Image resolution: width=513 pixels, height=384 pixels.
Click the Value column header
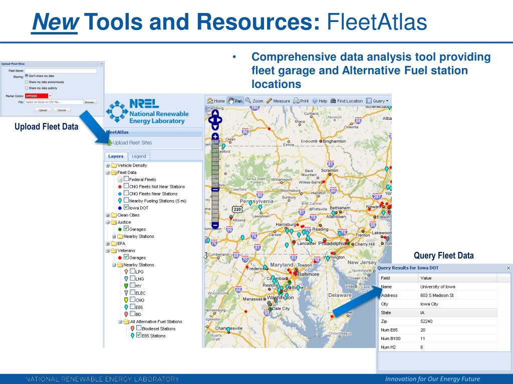coord(457,278)
